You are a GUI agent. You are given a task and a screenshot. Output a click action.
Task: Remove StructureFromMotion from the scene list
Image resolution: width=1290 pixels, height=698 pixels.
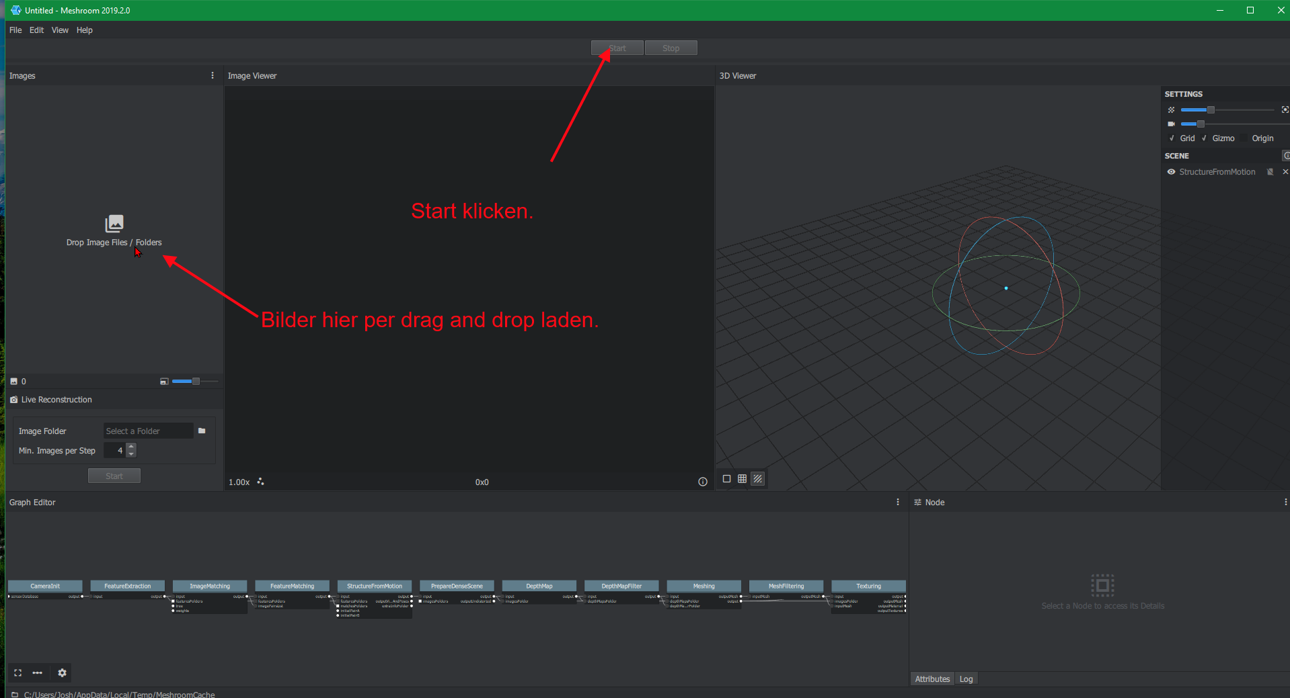[x=1285, y=172]
